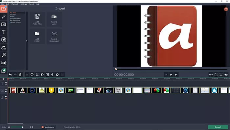Open the Titles tool with T icon
This screenshot has width=230, height=130.
[x=4, y=32]
